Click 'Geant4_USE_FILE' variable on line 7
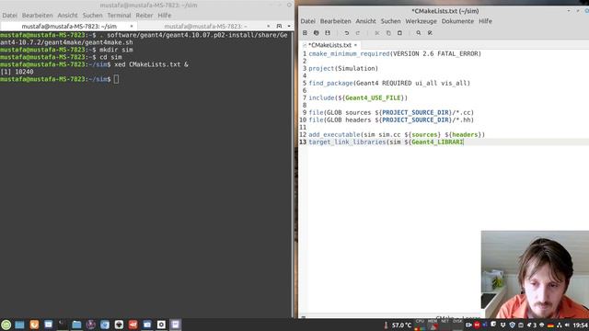The width and height of the screenshot is (589, 331). point(373,98)
